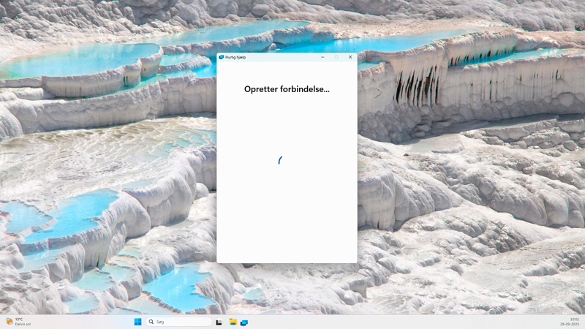This screenshot has width=585, height=329.
Task: Open the clock showing 10:01
Action: coord(575,319)
